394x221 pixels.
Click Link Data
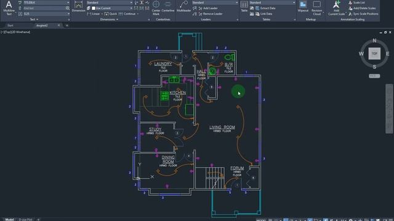(264, 14)
